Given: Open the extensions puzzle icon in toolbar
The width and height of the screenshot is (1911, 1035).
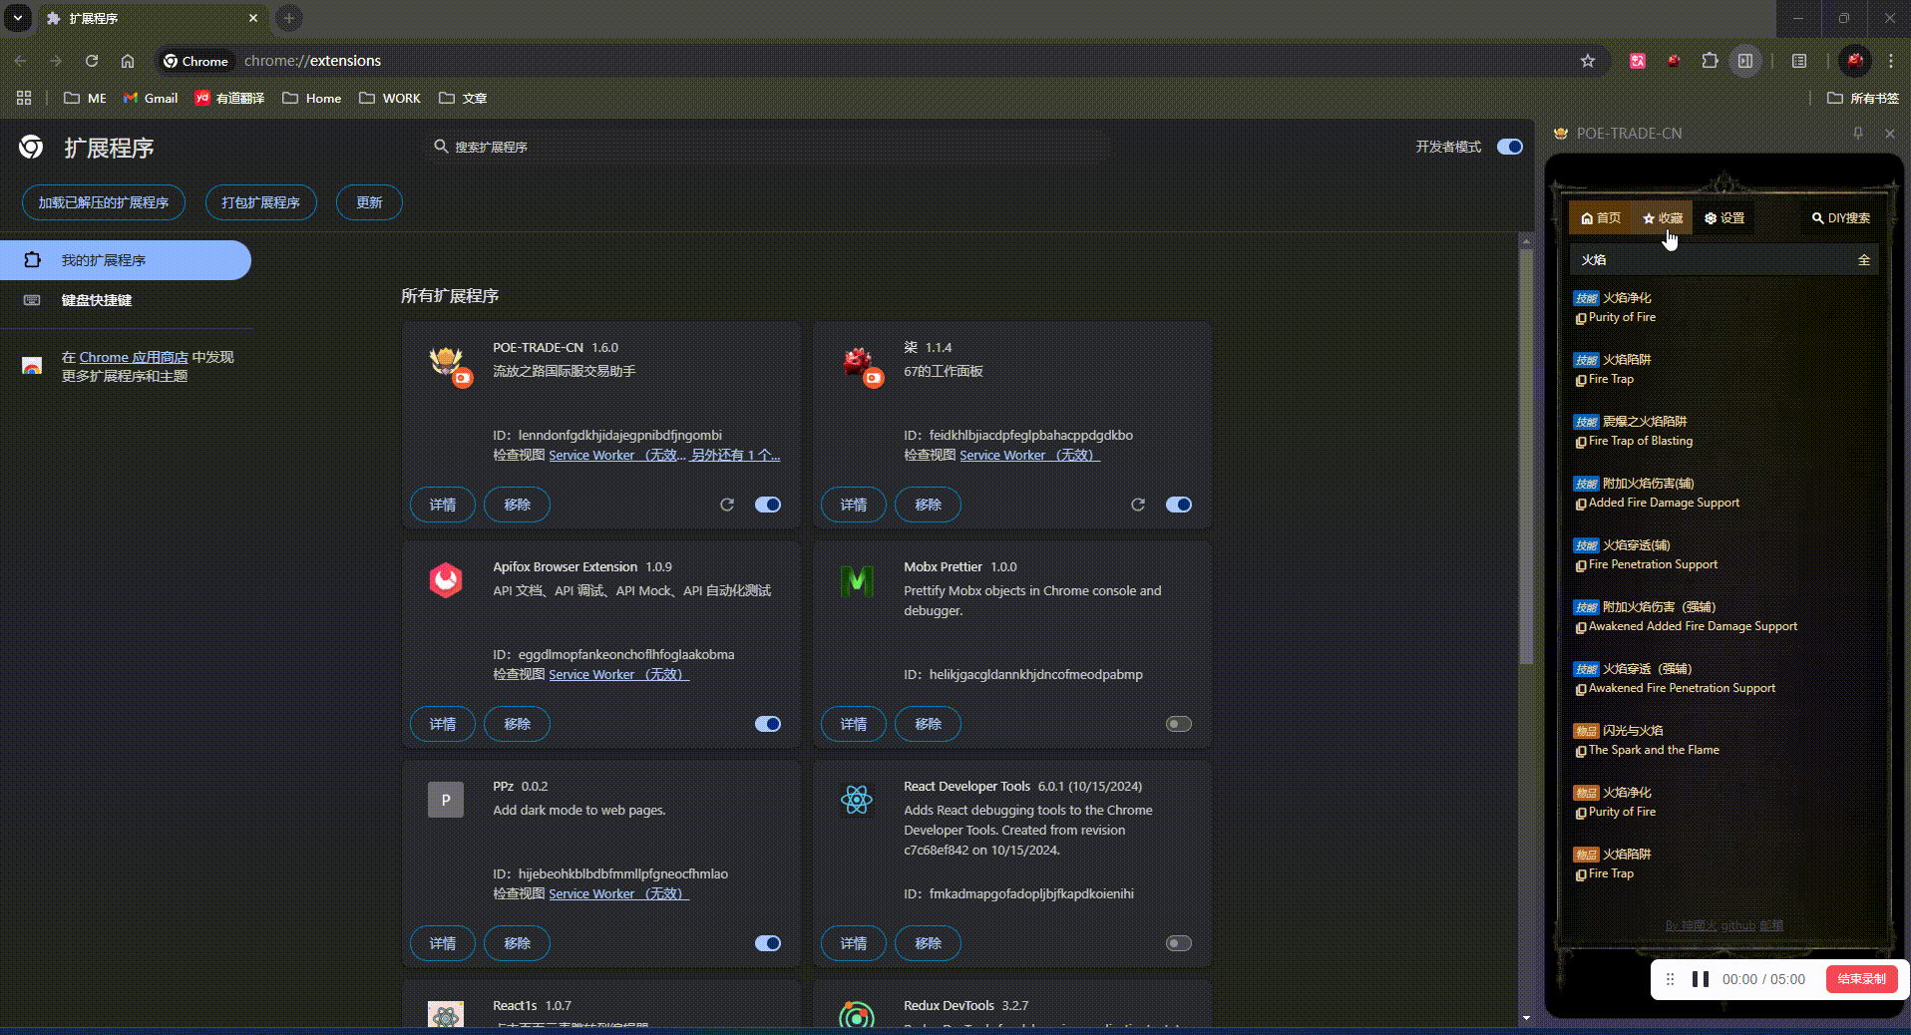Looking at the screenshot, I should [x=1710, y=61].
